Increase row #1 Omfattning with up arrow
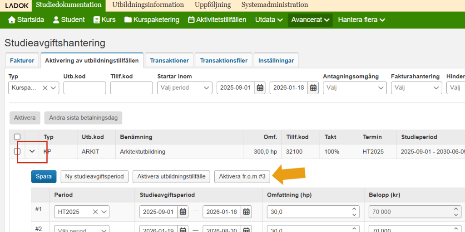The width and height of the screenshot is (465, 232). pos(354,209)
